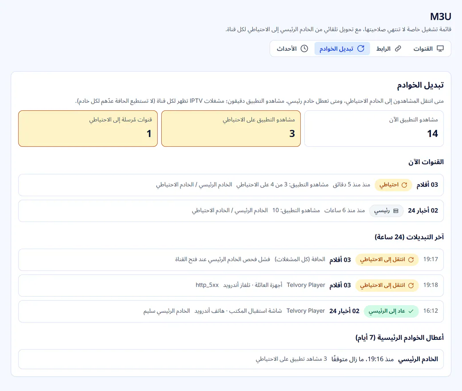Click the checkmark icon in عاد إلى الرئيسي
This screenshot has width=462, height=391.
coord(411,311)
